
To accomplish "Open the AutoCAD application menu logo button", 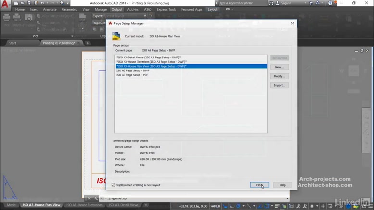I will coord(5,4).
